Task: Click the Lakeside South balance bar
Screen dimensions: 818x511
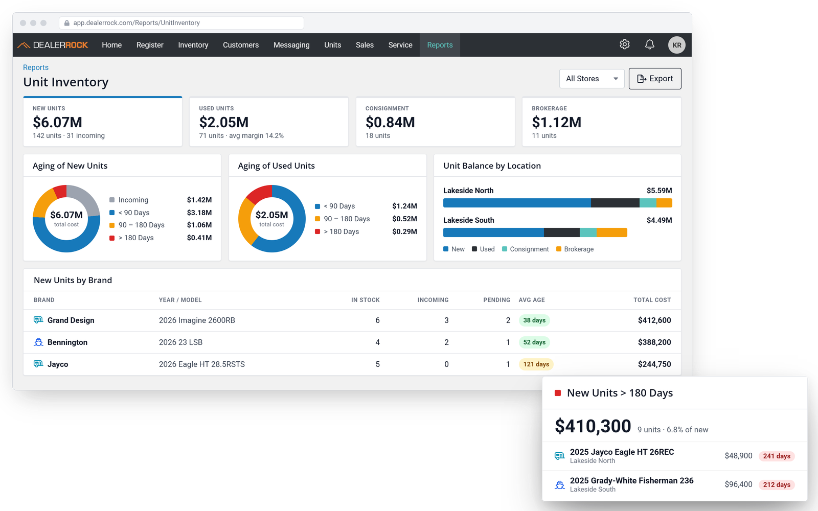Action: [x=535, y=233]
